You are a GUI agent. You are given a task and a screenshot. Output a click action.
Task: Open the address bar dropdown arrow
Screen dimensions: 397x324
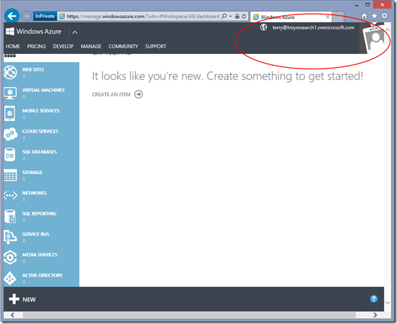click(x=231, y=16)
